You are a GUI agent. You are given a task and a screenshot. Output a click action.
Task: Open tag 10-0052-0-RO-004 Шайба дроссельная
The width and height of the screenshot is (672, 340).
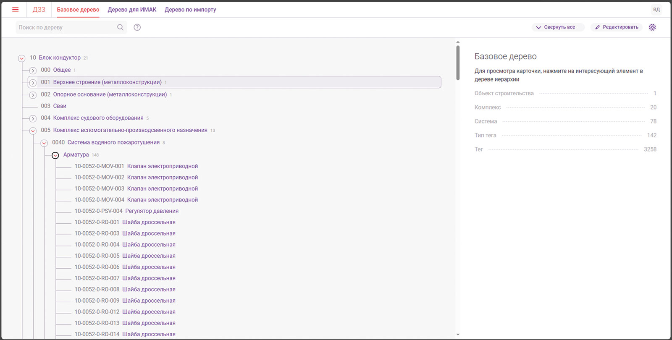pyautogui.click(x=125, y=245)
